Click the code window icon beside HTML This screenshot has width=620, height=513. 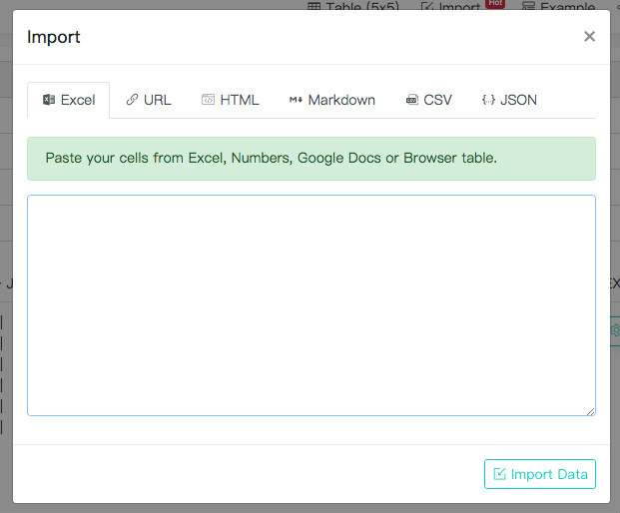click(x=208, y=100)
